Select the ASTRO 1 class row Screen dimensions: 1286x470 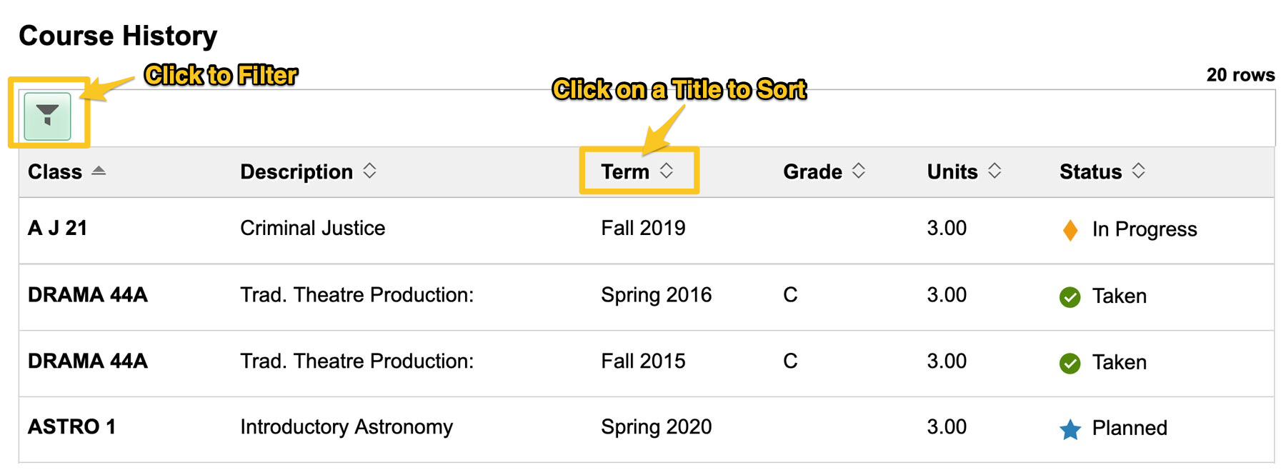click(x=71, y=427)
